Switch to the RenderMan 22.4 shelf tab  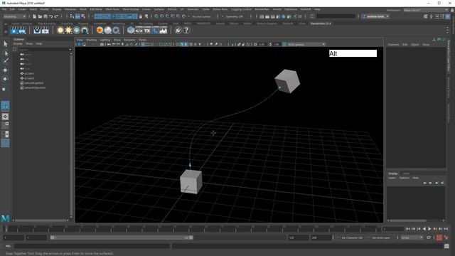coord(321,23)
